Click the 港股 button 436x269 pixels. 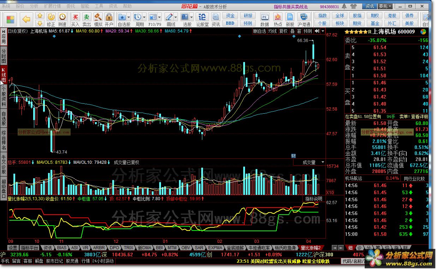[392, 16]
